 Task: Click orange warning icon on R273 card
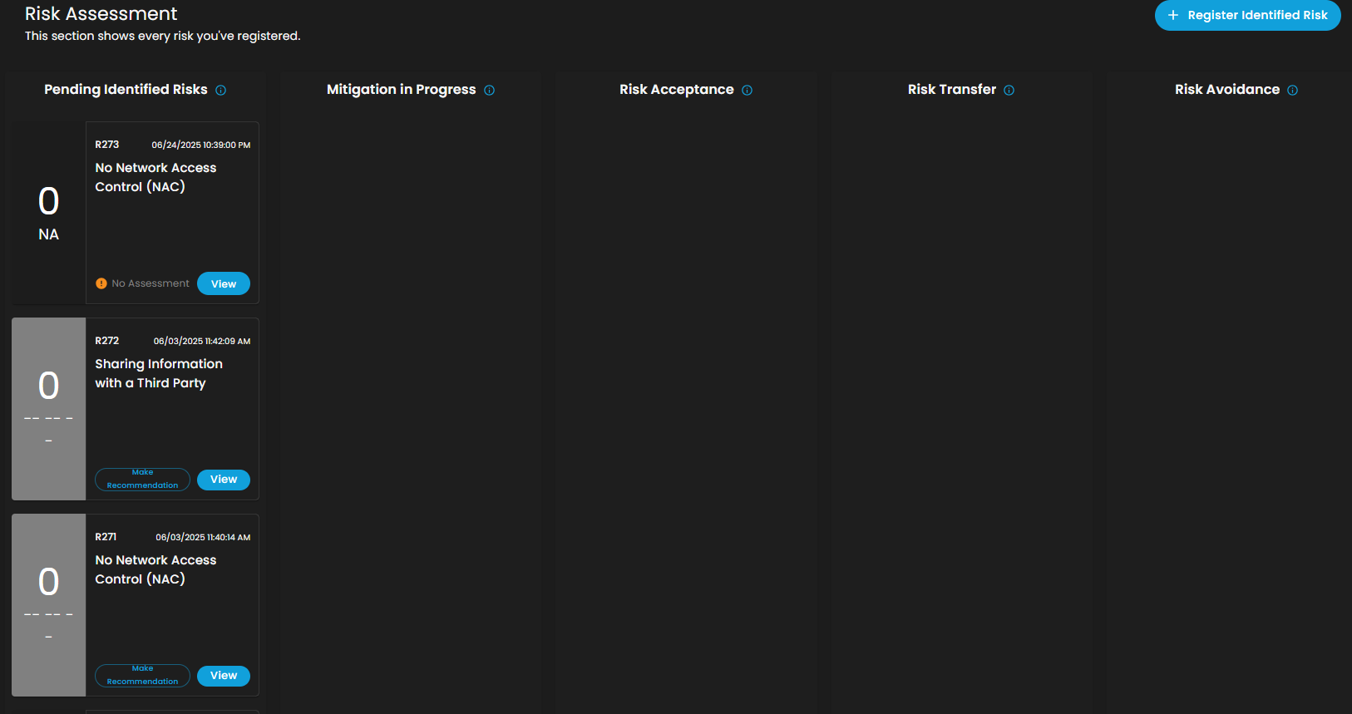click(101, 283)
